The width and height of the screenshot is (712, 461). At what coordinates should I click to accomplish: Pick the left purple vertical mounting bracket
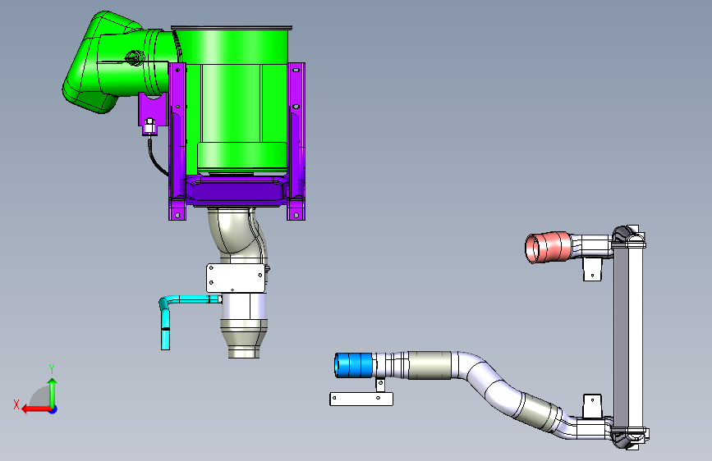pos(177,140)
